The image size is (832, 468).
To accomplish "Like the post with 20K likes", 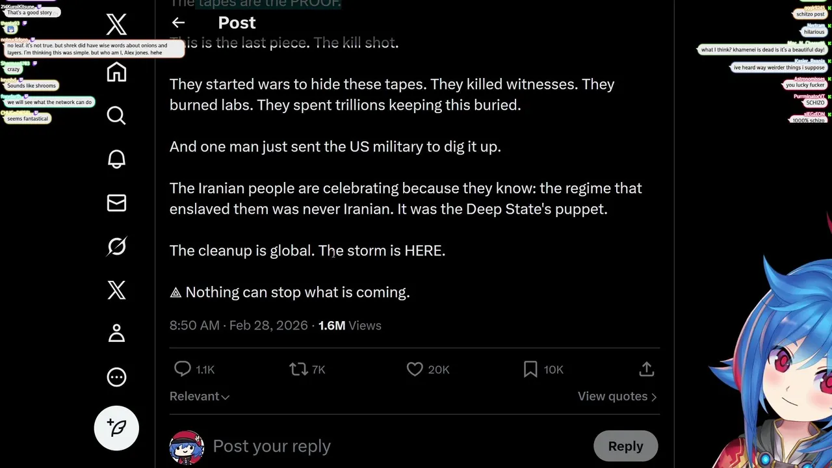I will [x=415, y=369].
